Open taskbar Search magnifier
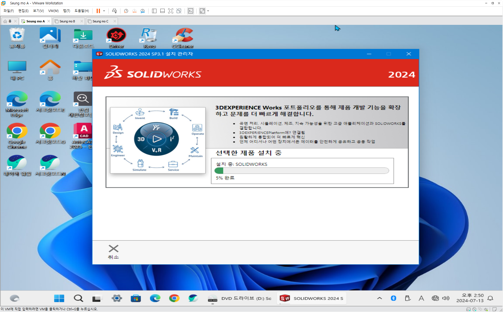The width and height of the screenshot is (503, 312). pyautogui.click(x=78, y=298)
